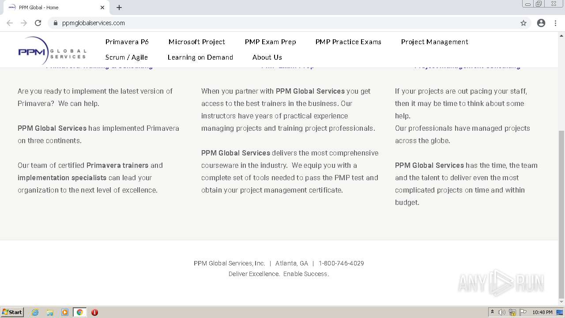Open the Microsoft Project menu

(197, 42)
